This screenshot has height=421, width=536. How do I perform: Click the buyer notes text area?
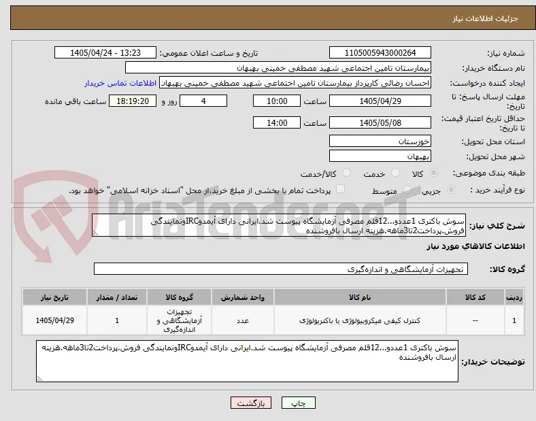point(247,361)
